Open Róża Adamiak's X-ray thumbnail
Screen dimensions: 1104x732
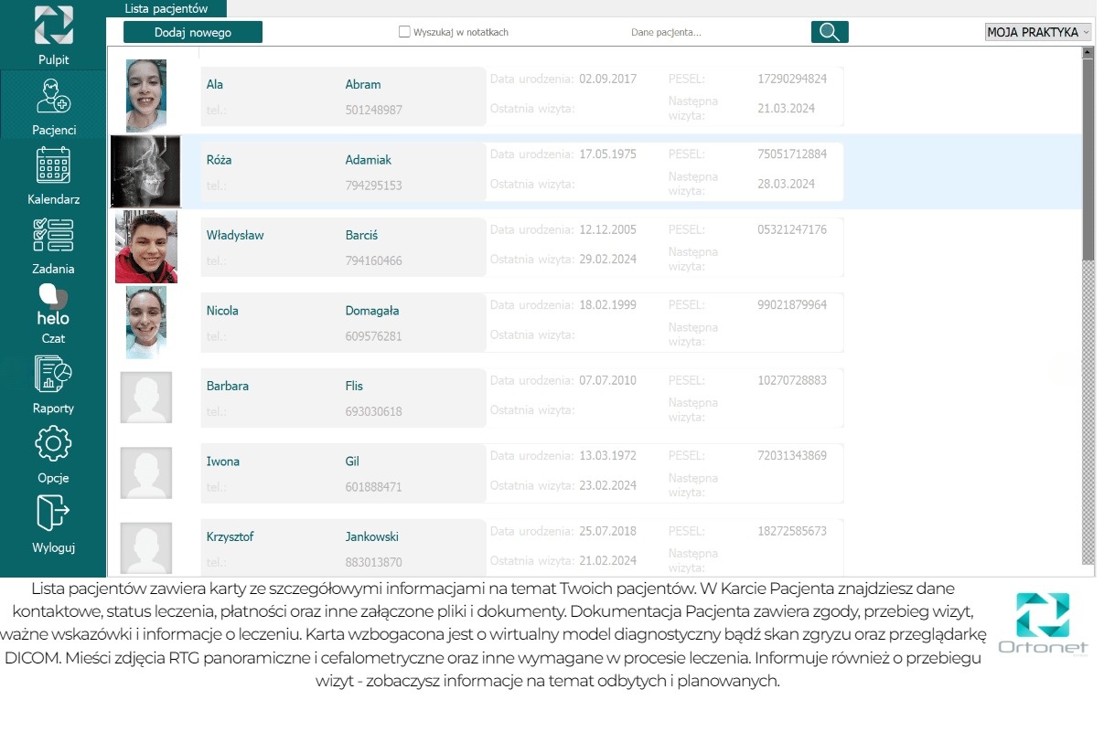click(x=145, y=172)
